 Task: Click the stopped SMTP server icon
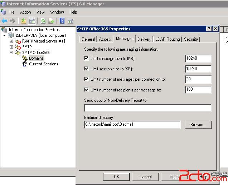[x=18, y=47]
